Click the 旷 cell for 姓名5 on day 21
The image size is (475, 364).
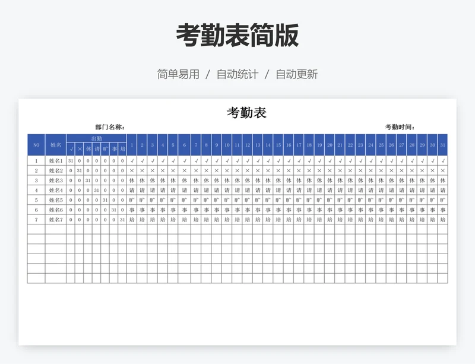[x=340, y=200]
